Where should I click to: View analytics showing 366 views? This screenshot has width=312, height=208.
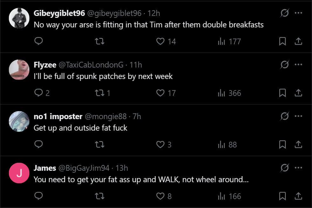pyautogui.click(x=229, y=93)
